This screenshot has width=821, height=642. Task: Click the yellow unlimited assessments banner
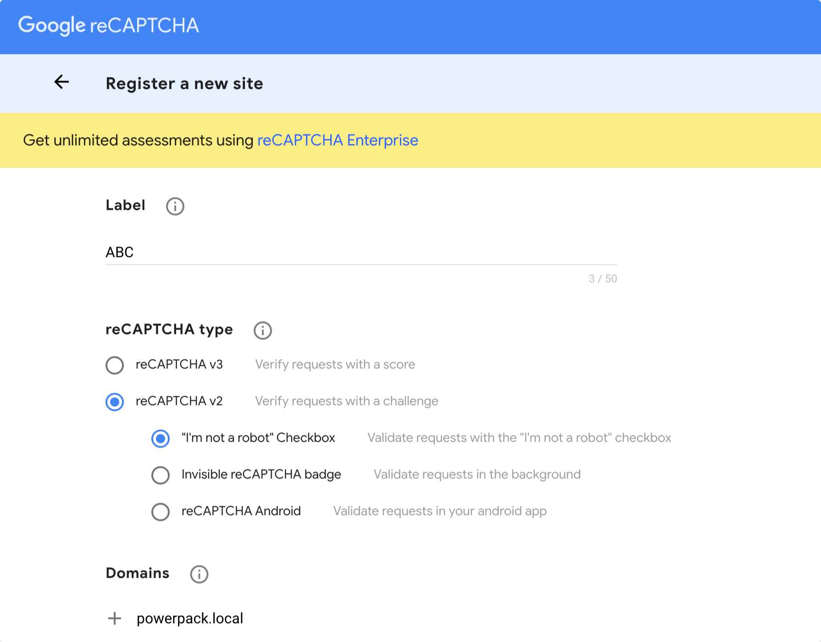pyautogui.click(x=596, y=140)
